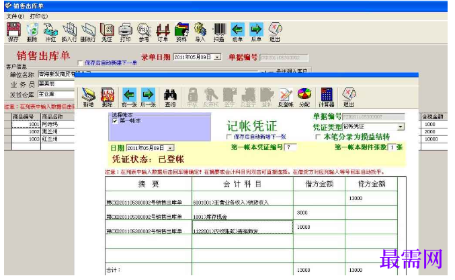Go to previous voucher with 前一张 arrow
This screenshot has width=455, height=280.
pyautogui.click(x=129, y=98)
